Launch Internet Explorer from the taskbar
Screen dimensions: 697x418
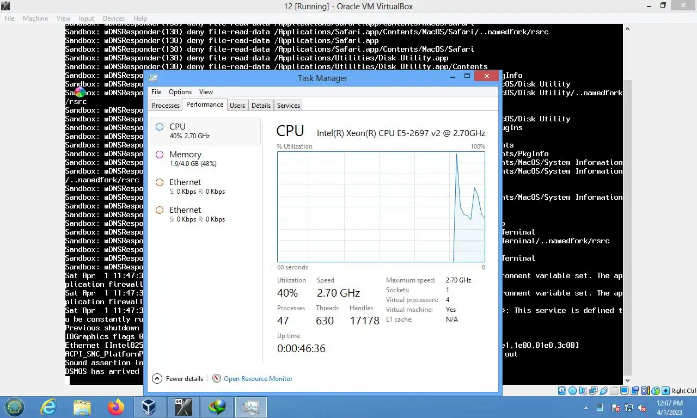pyautogui.click(x=48, y=407)
